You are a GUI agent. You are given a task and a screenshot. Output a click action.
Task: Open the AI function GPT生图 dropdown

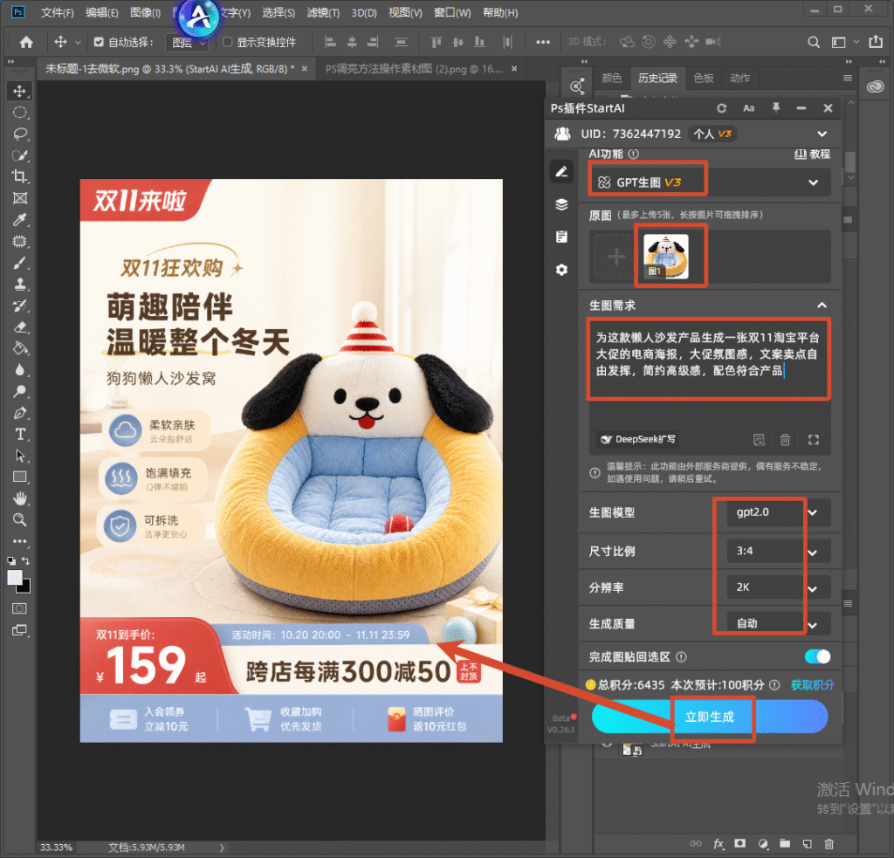click(709, 182)
